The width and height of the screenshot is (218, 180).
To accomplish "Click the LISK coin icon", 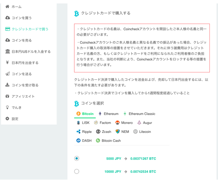I will (78, 123).
